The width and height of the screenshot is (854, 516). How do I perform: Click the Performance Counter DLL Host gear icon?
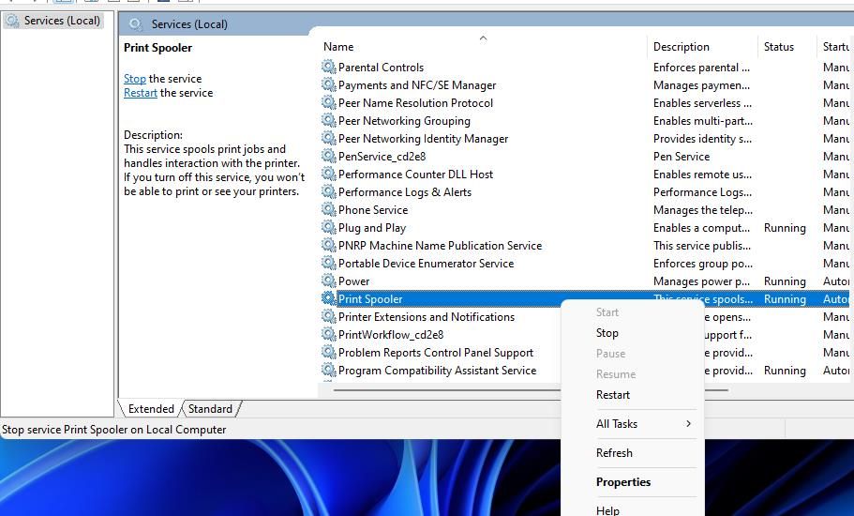[328, 174]
